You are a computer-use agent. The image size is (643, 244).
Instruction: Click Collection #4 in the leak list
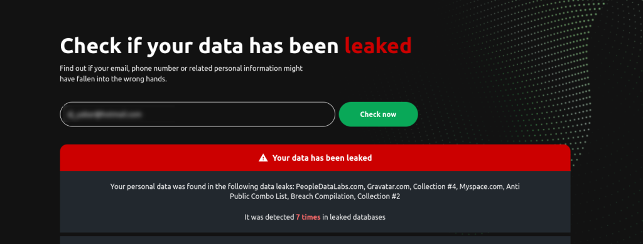pyautogui.click(x=435, y=187)
